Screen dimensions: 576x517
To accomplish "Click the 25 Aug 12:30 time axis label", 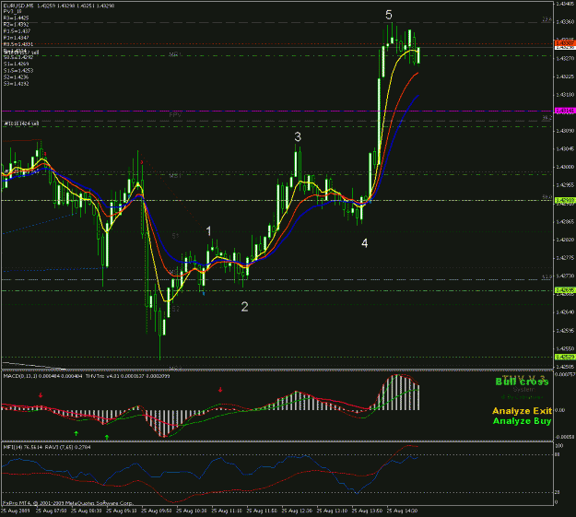I will pos(297,511).
